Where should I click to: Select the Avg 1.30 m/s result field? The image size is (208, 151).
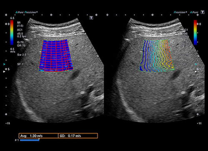click(38, 136)
